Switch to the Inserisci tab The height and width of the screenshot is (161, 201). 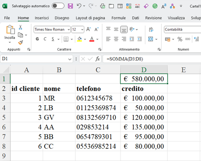(x=42, y=18)
